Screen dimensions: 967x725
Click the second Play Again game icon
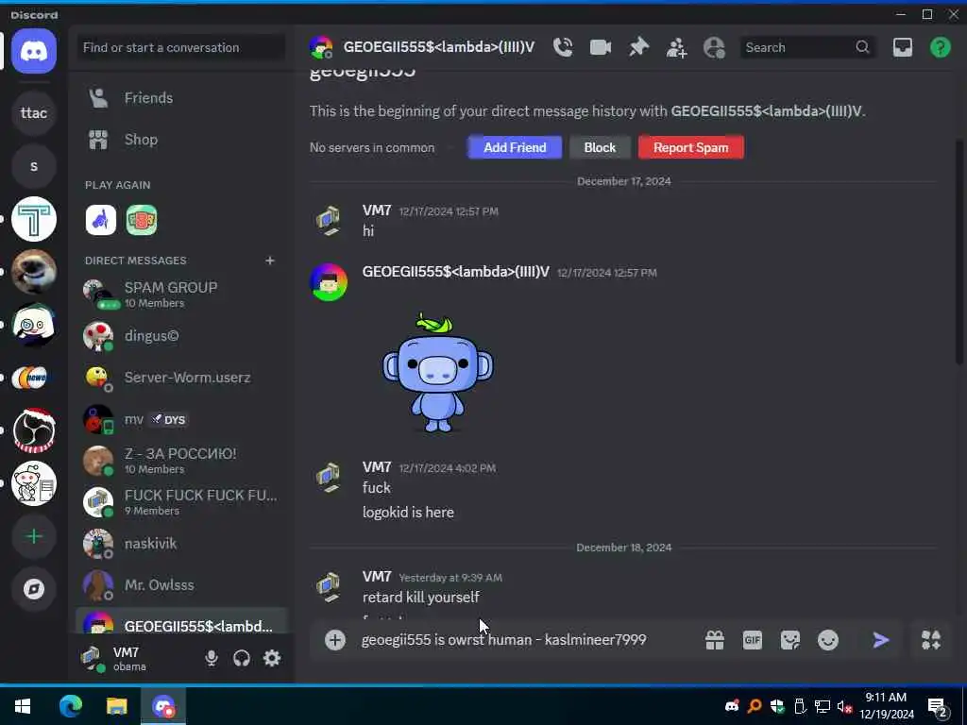tap(142, 220)
